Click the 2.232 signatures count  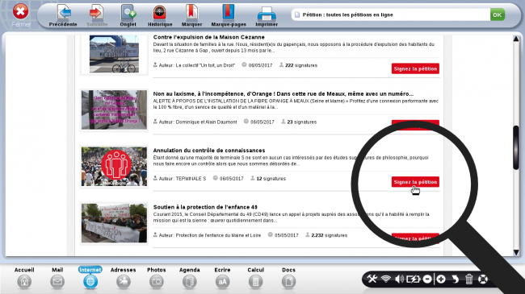[329, 235]
